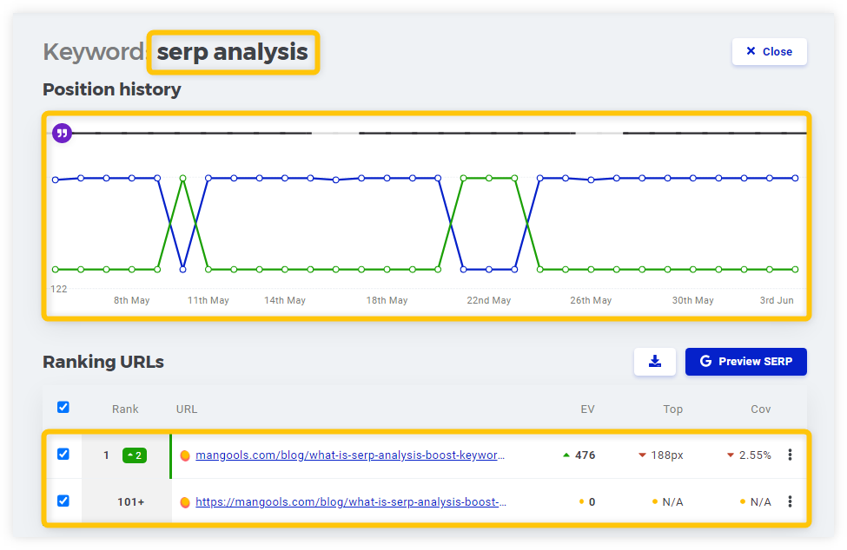Select the blue data point at 3rd Jun
The width and height of the screenshot is (847, 550).
(795, 178)
